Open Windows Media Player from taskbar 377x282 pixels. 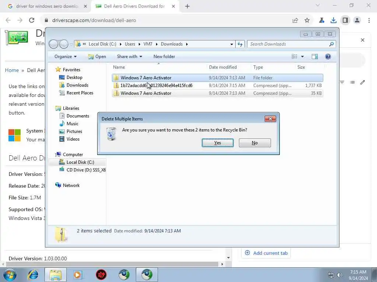pyautogui.click(x=78, y=275)
